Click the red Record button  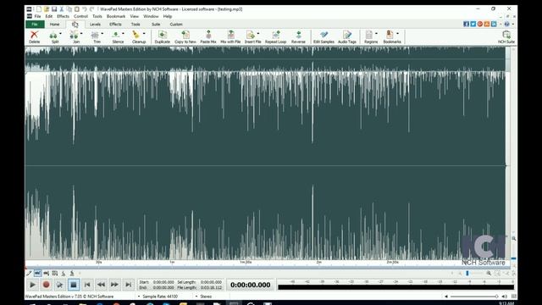[46, 285]
